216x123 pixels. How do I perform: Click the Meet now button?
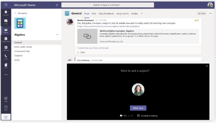138,108
